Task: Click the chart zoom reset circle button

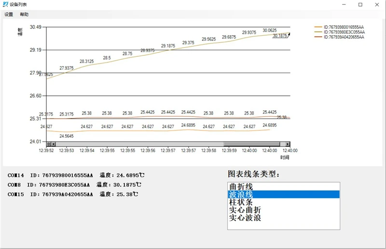Action: coord(49,144)
